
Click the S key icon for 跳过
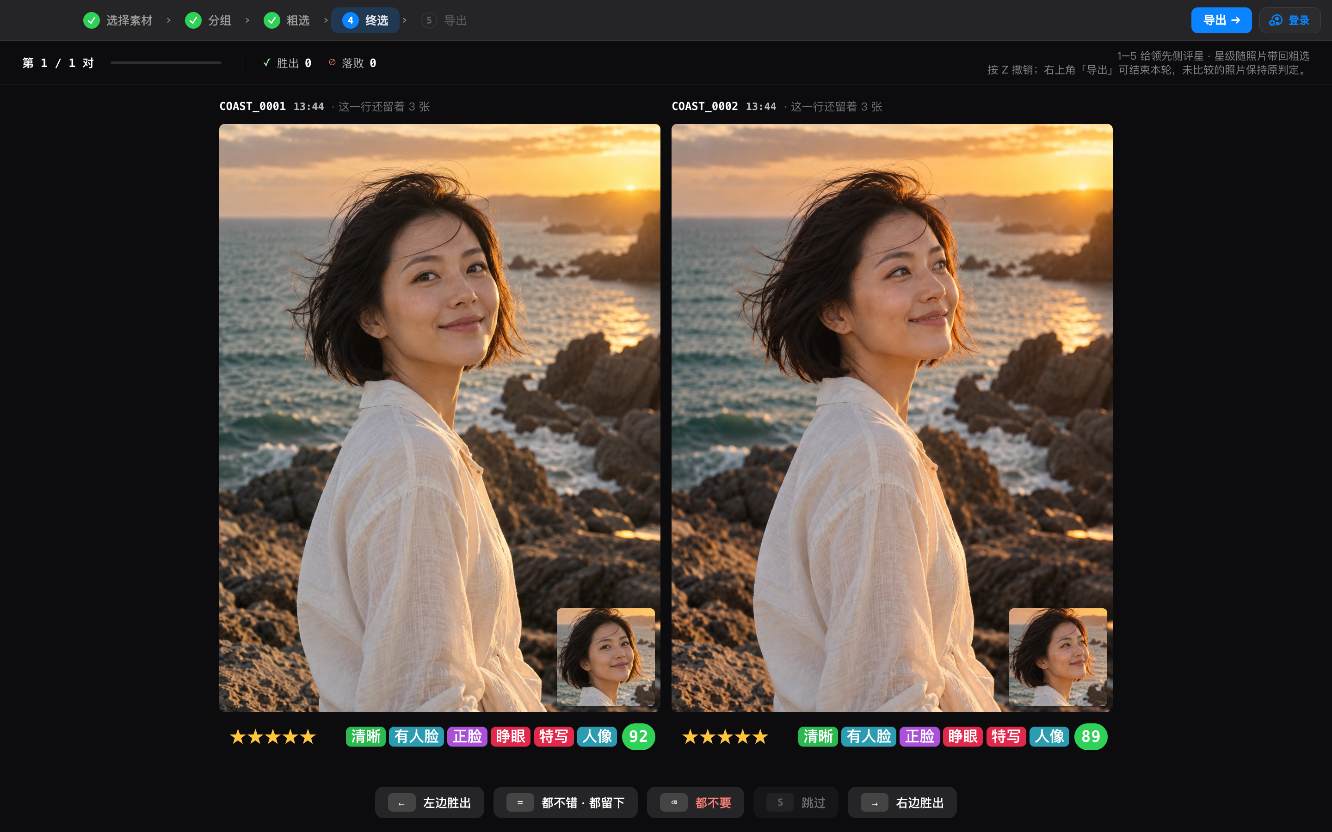[780, 803]
